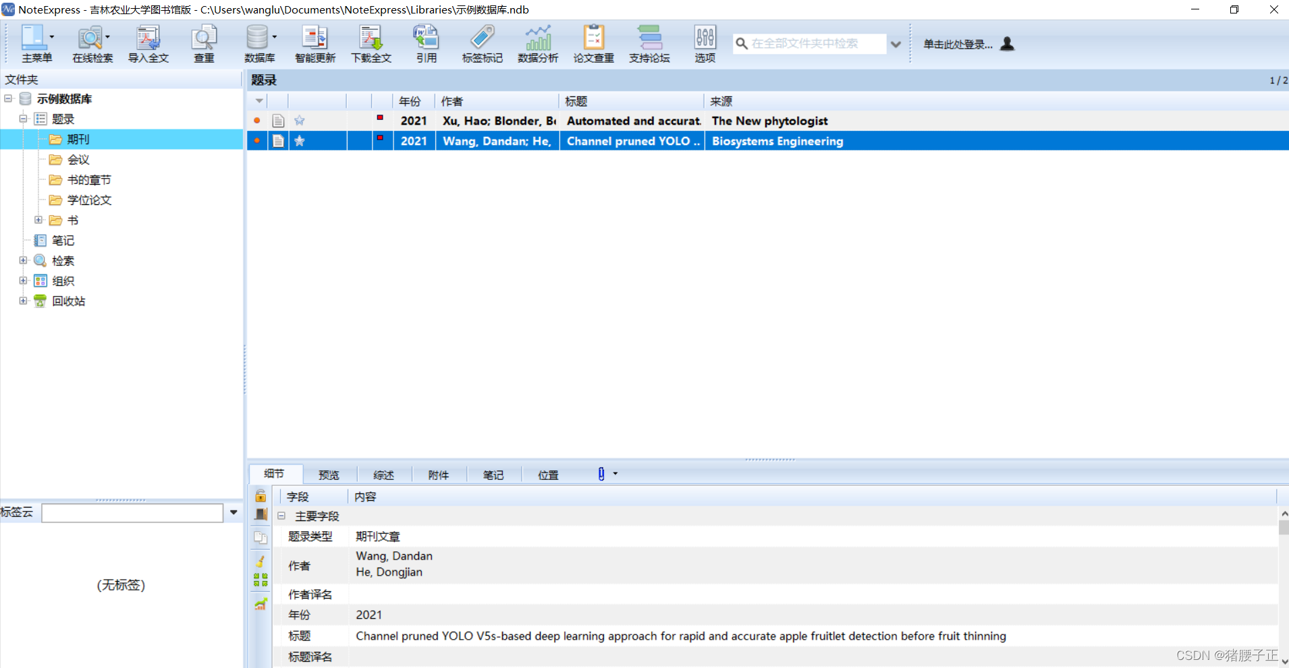Viewport: 1289px width, 668px height.
Task: Switch to the 预览 tab
Action: coord(329,475)
